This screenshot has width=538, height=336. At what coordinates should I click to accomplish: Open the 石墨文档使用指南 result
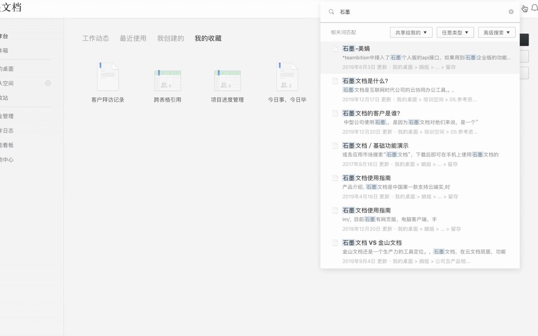click(366, 178)
